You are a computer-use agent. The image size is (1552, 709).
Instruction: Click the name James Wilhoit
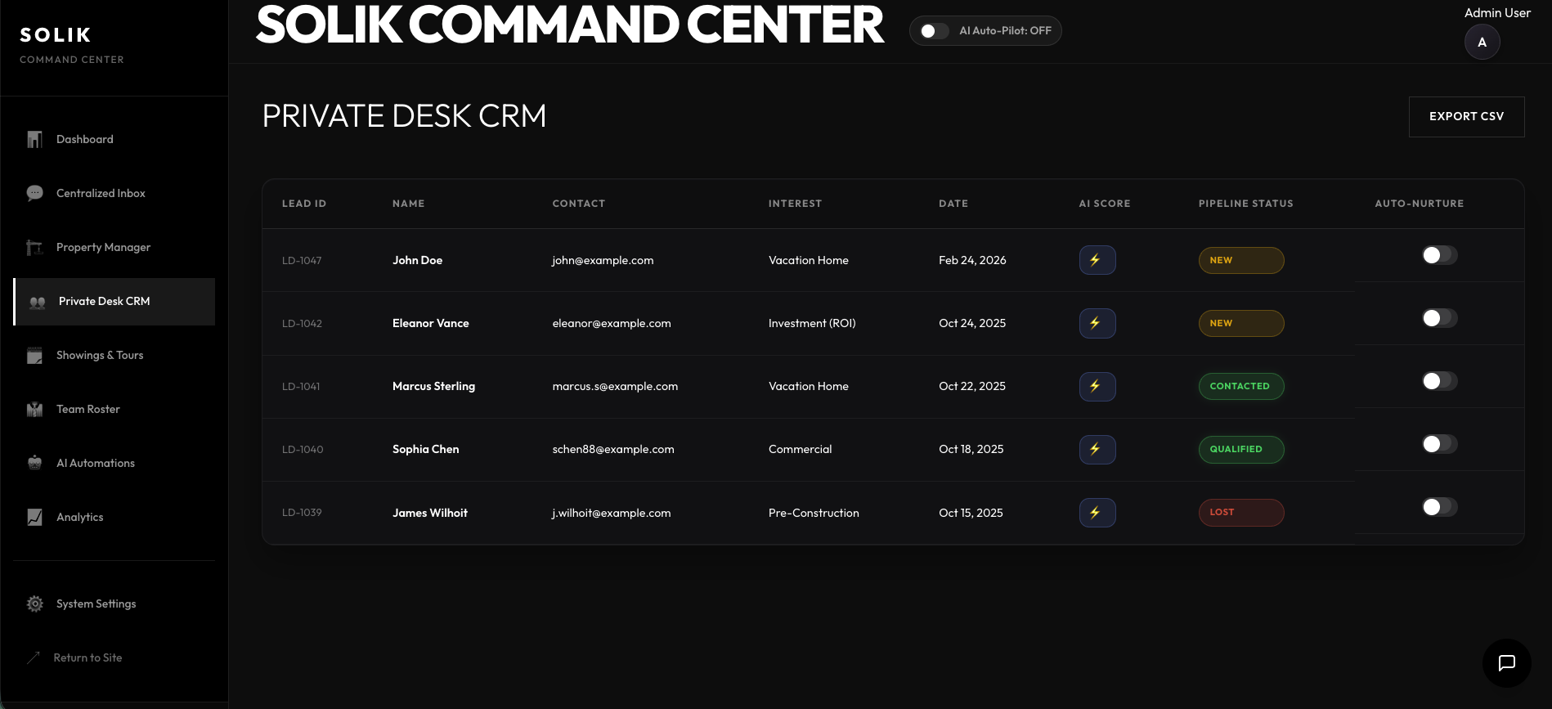coord(430,513)
